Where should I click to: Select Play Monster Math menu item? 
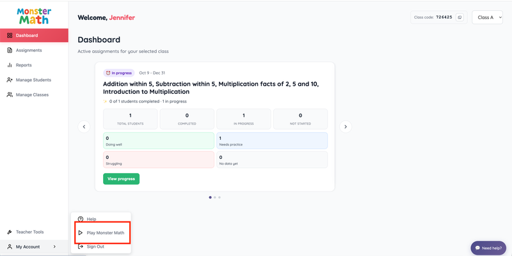coord(101,233)
